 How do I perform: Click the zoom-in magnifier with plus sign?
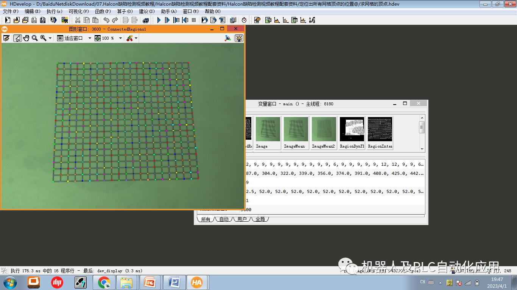(x=44, y=38)
